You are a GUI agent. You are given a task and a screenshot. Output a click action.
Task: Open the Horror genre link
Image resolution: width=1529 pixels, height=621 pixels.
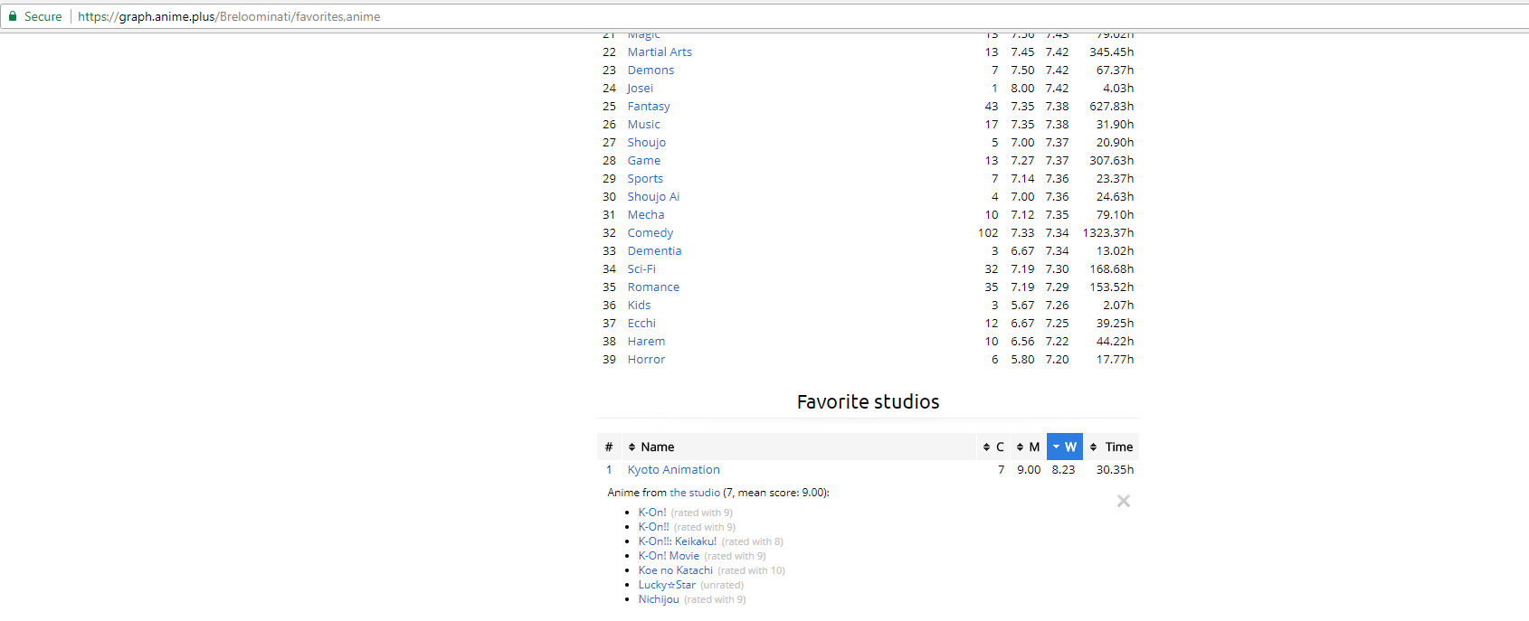(x=646, y=360)
